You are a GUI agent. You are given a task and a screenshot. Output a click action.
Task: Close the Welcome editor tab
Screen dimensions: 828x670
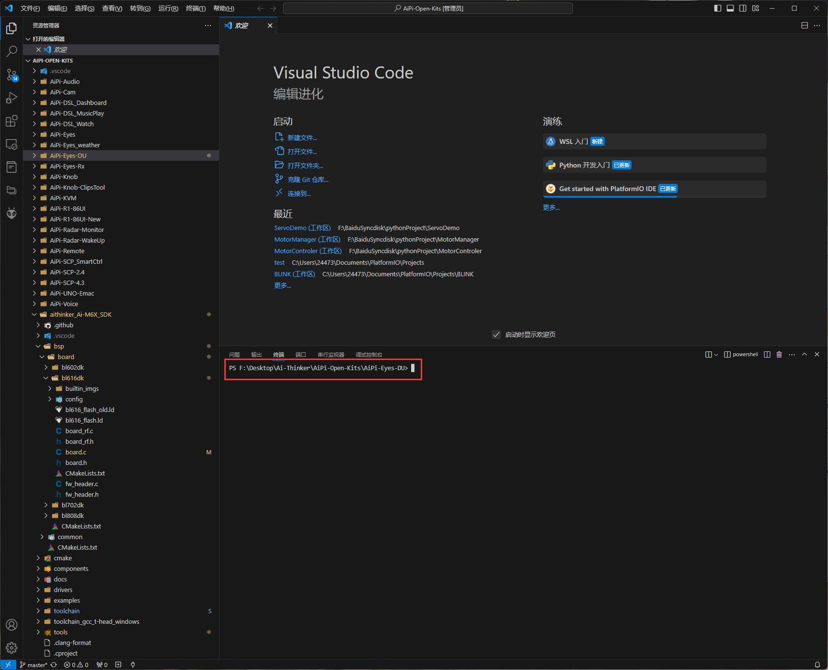(270, 26)
